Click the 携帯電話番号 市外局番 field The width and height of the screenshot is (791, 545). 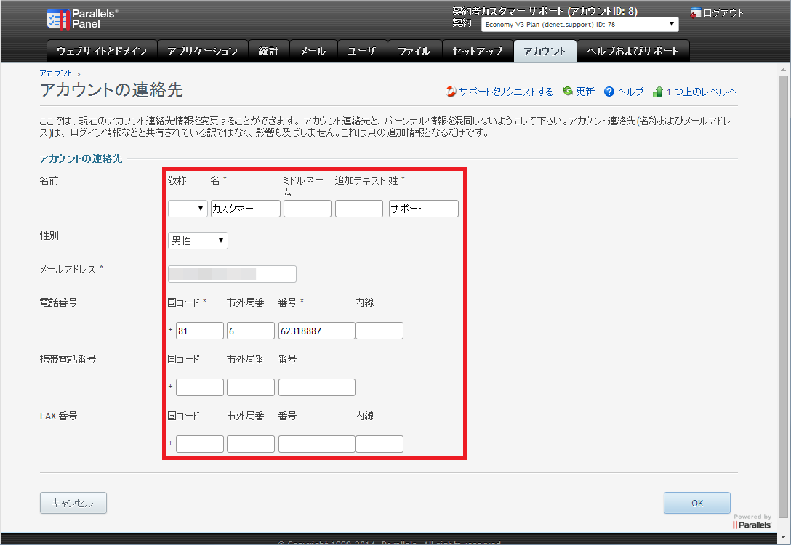pos(251,387)
